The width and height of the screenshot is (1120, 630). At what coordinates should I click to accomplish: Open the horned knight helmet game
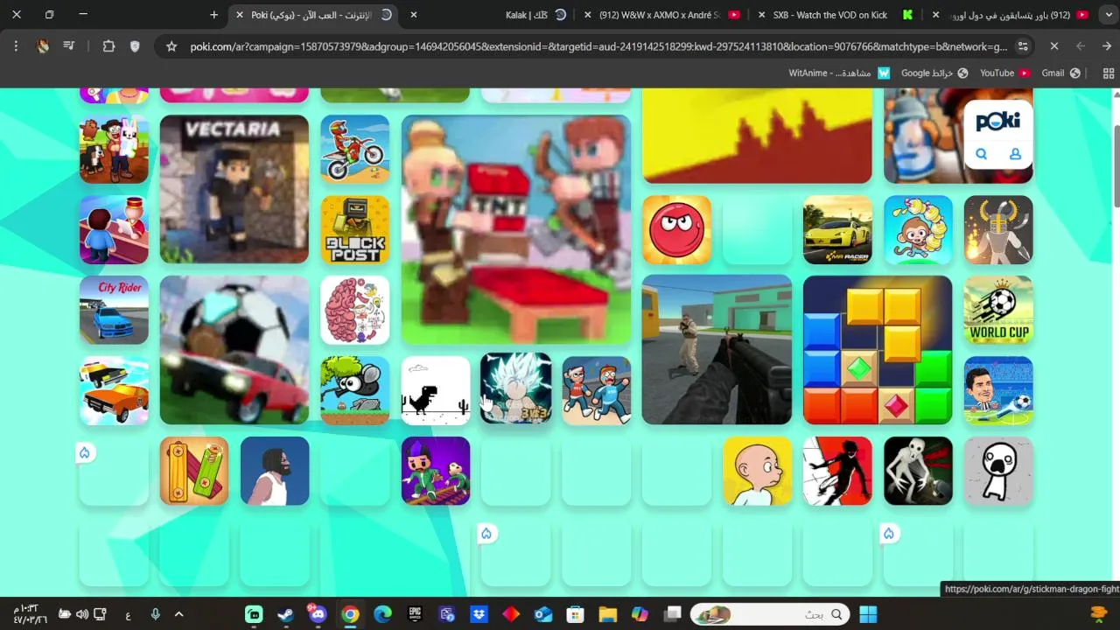[x=998, y=229]
